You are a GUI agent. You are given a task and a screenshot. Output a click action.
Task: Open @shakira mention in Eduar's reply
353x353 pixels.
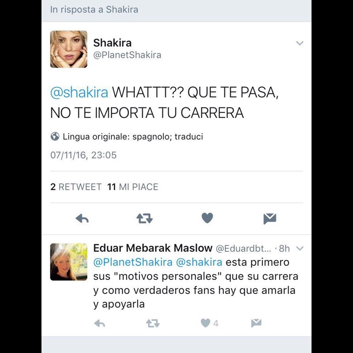pos(199,262)
